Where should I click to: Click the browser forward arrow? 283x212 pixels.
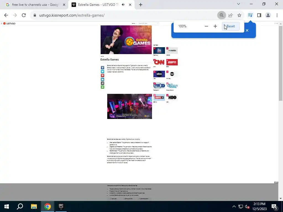click(x=15, y=15)
